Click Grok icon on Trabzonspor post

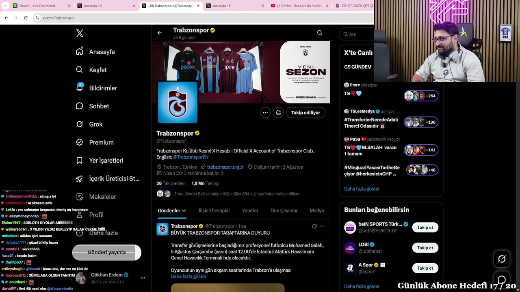314,226
